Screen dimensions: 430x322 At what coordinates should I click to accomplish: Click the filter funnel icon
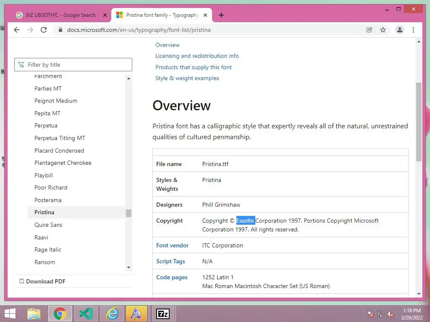pyautogui.click(x=21, y=65)
